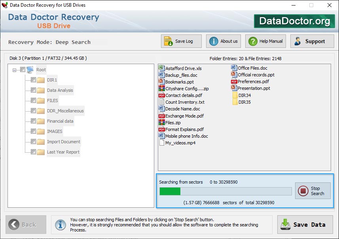This screenshot has height=239, width=339.
Task: Check the DIR1 folder checkbox
Action: point(33,80)
